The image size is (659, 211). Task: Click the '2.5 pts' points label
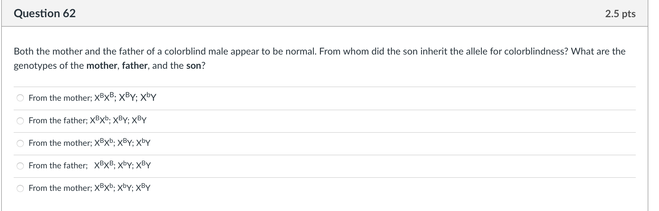(x=620, y=14)
